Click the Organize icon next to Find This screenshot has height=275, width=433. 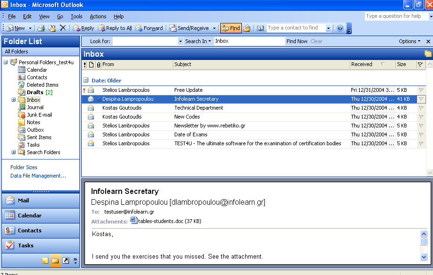pos(247,28)
